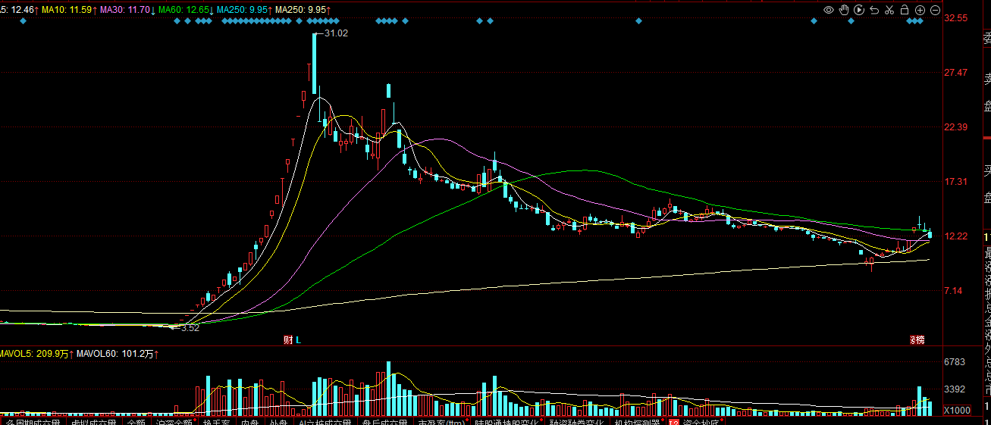Click the MAVOL60: 101.2万 volume label
991x425 pixels.
pos(115,354)
